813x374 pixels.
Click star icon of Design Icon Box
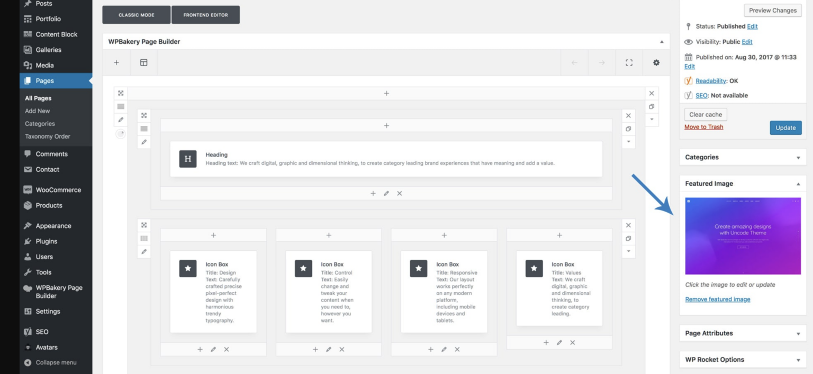point(188,268)
